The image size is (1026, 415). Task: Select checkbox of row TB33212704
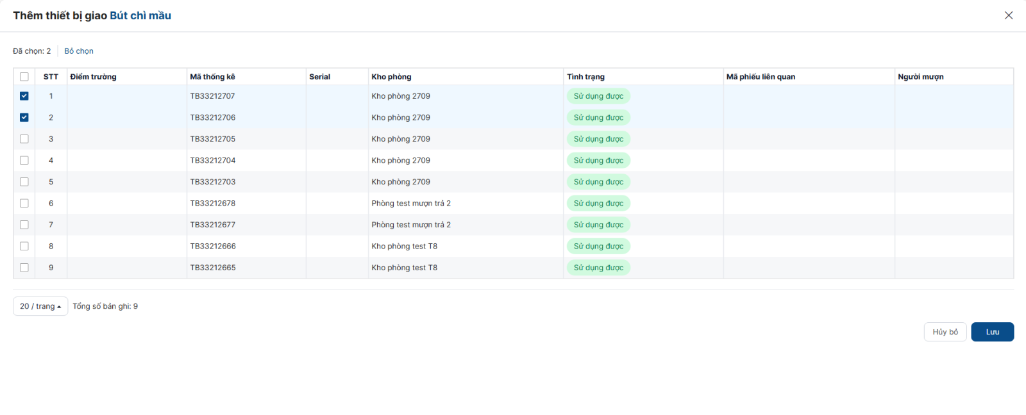click(x=24, y=161)
